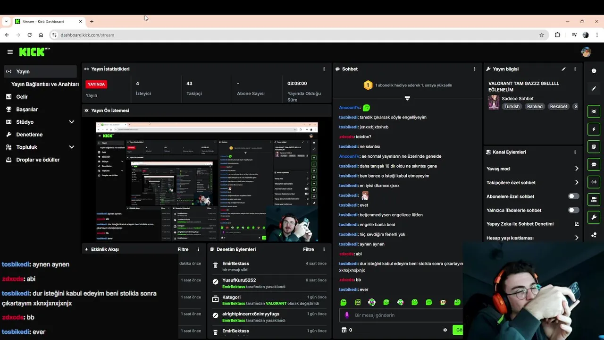This screenshot has height=340, width=604.
Task: Click the Kategori change icon
Action: tap(216, 298)
